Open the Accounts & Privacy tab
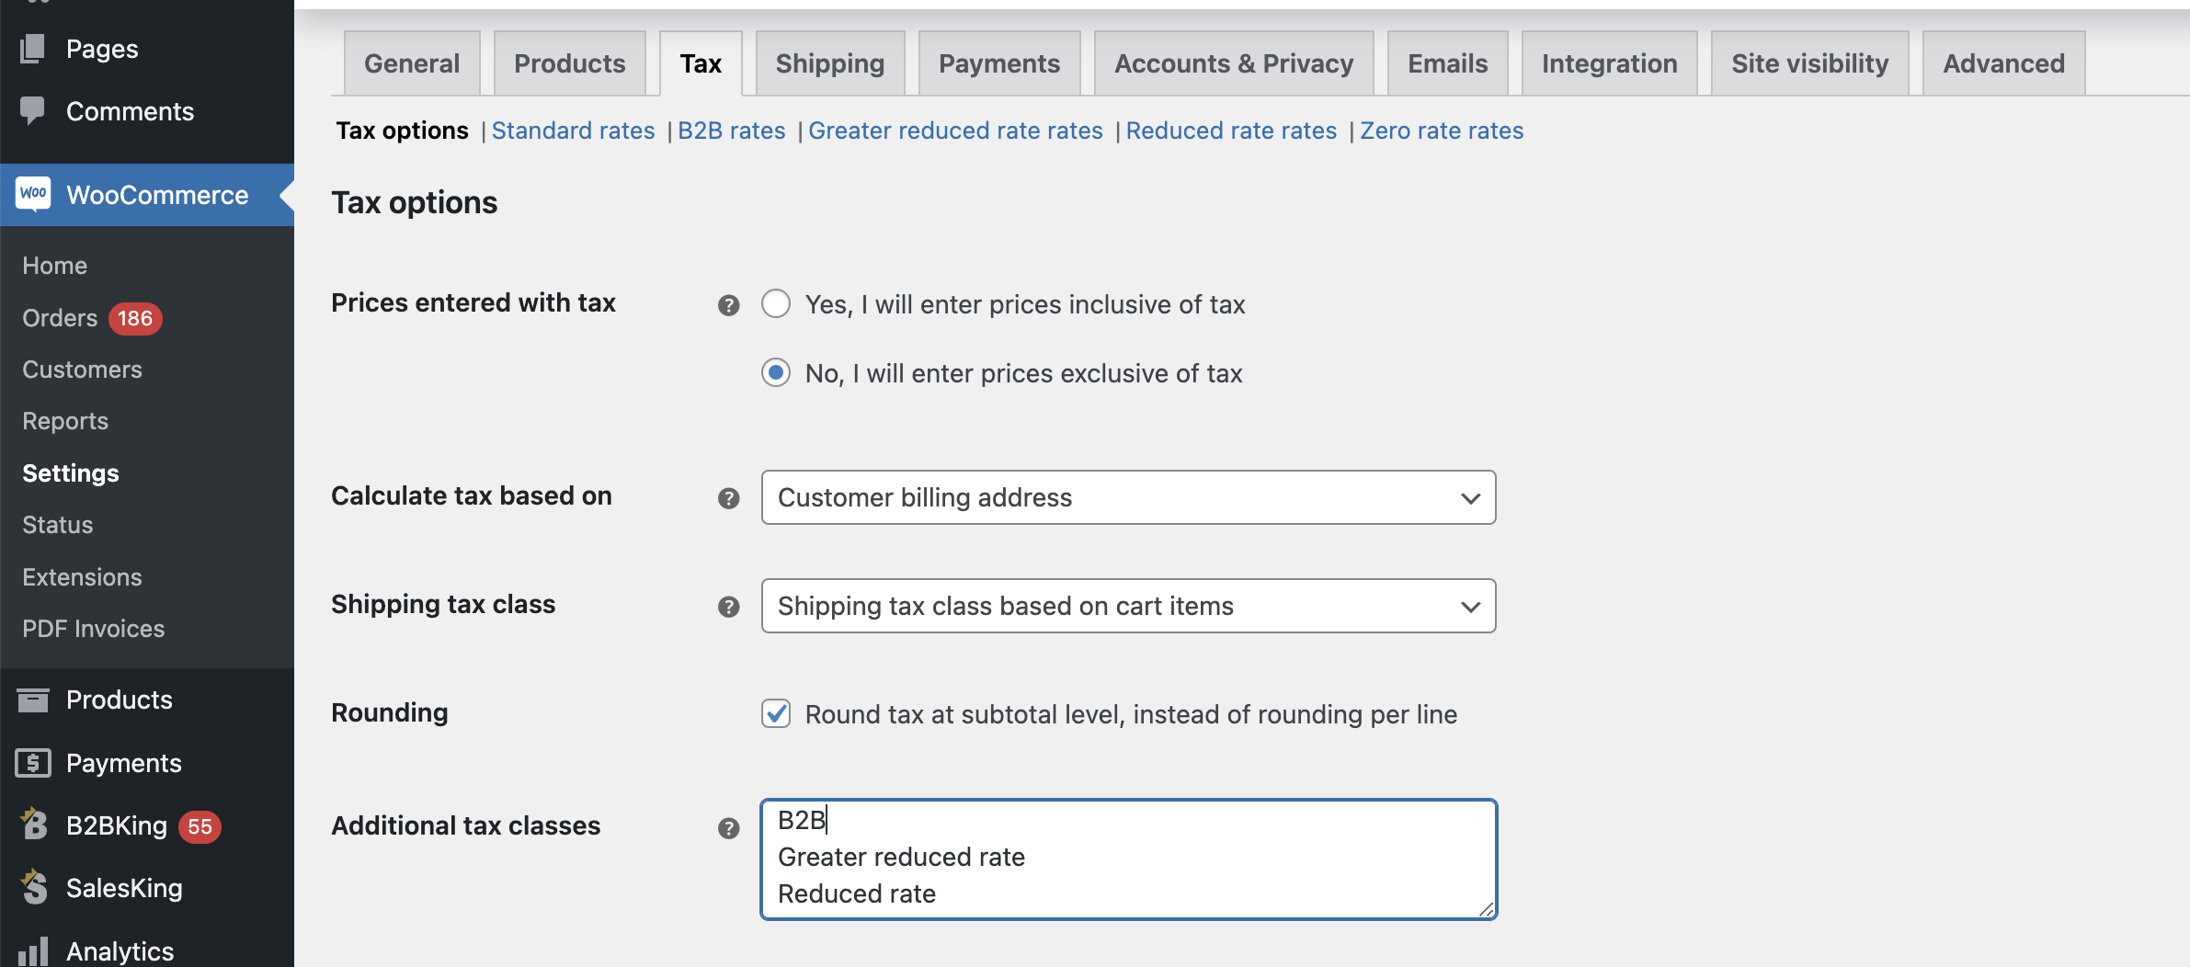2190x967 pixels. point(1234,63)
